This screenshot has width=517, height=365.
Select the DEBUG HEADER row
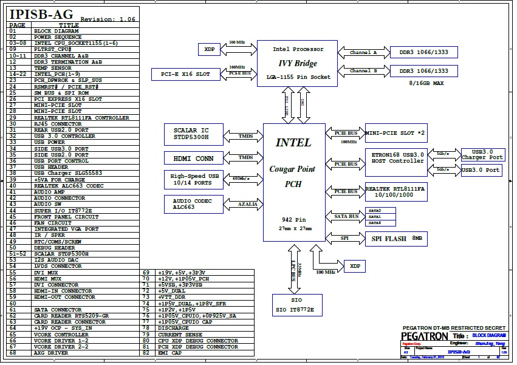73,248
